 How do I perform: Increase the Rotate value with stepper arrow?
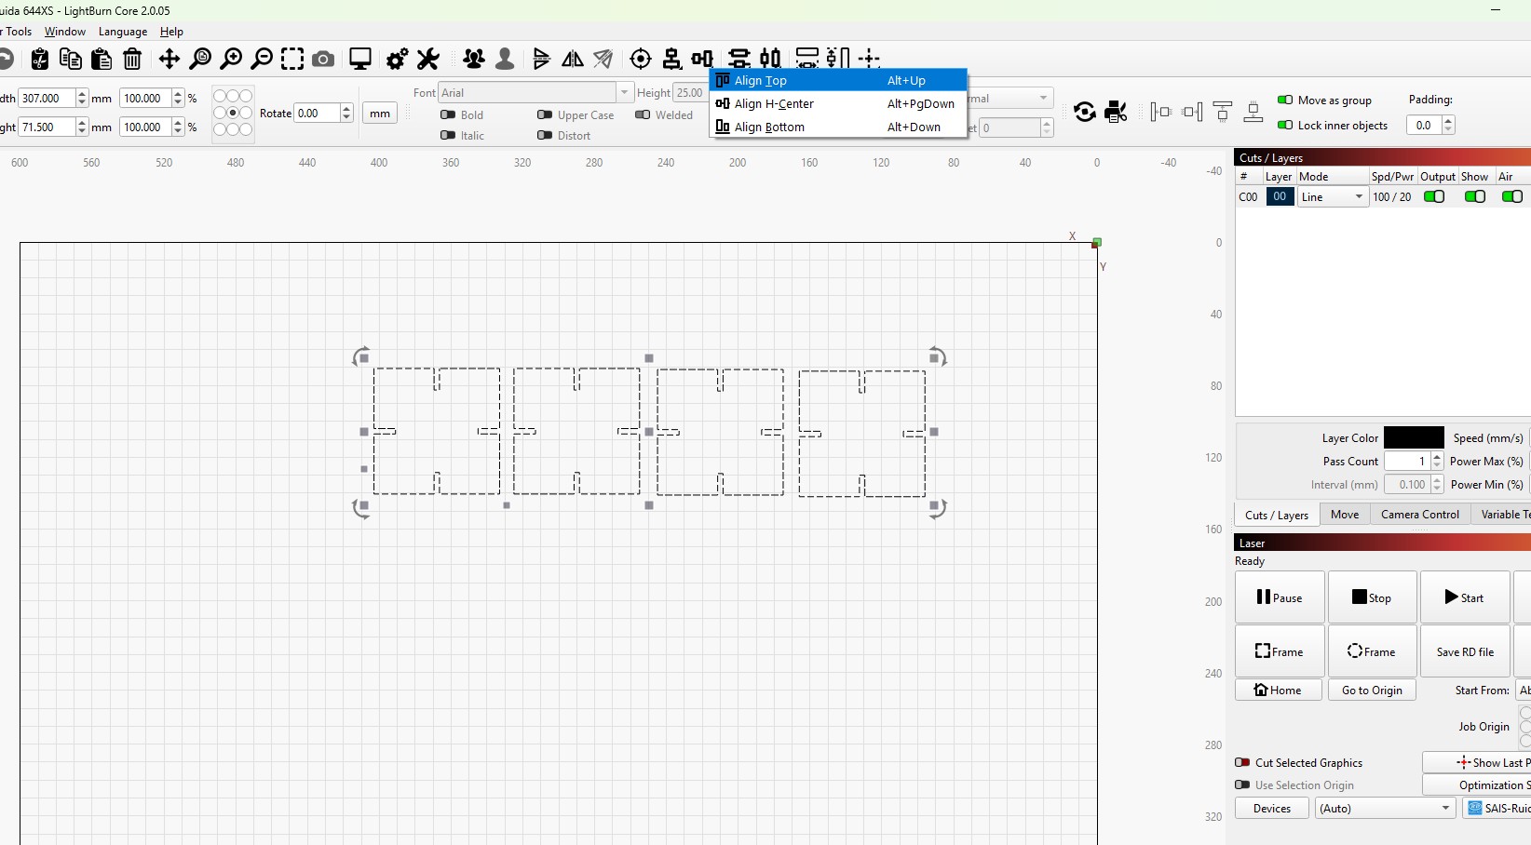pos(346,108)
